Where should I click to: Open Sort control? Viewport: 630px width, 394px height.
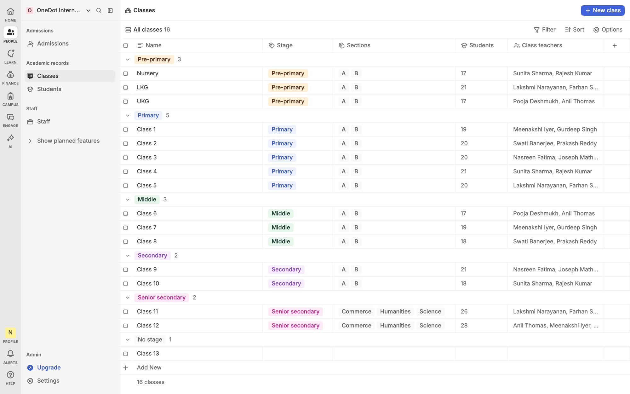(575, 30)
